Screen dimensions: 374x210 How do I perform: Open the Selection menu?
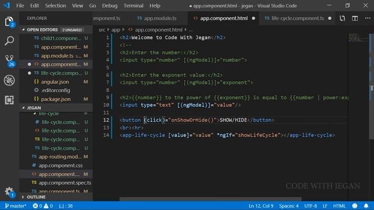(x=56, y=5)
